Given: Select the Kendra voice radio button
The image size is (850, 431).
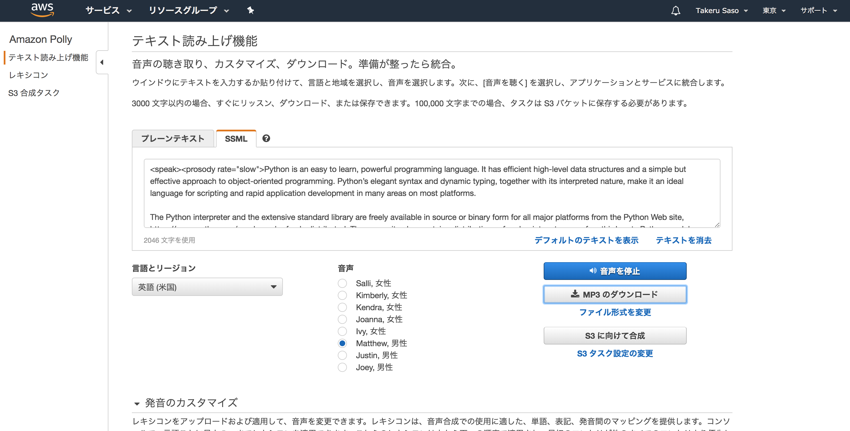Looking at the screenshot, I should click(342, 307).
